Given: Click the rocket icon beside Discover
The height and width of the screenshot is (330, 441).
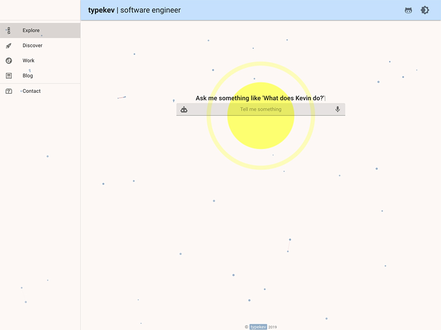Looking at the screenshot, I should click(x=8, y=45).
